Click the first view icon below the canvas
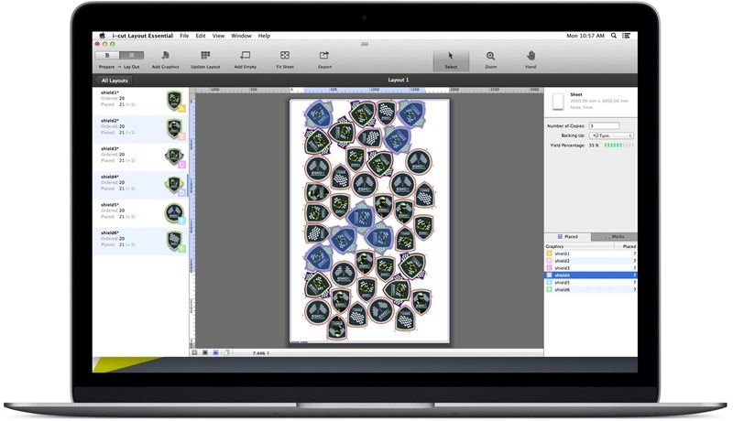 [x=195, y=353]
